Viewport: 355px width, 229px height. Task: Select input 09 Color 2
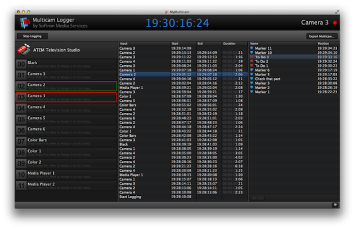(x=66, y=163)
